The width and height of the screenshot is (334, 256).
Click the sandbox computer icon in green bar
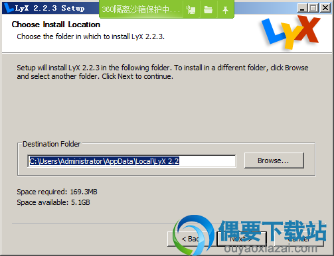pyautogui.click(x=191, y=10)
